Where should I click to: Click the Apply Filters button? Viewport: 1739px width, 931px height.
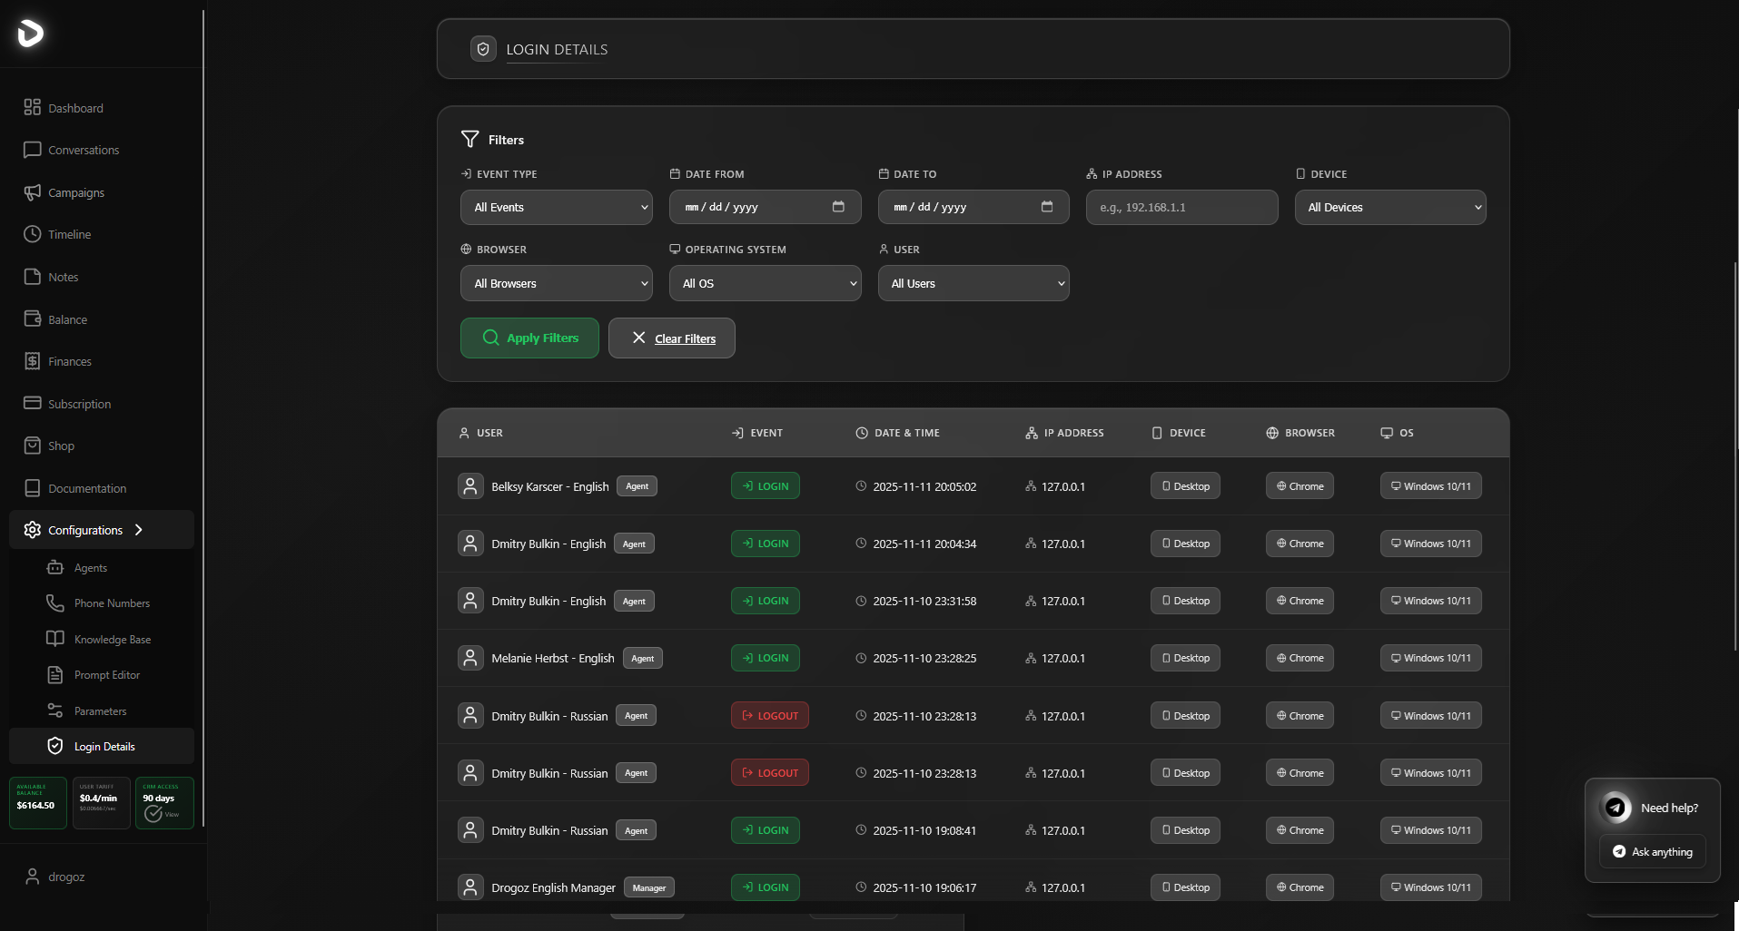529,338
